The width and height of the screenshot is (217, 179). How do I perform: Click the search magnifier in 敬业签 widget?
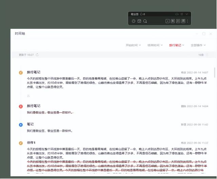click(145, 21)
